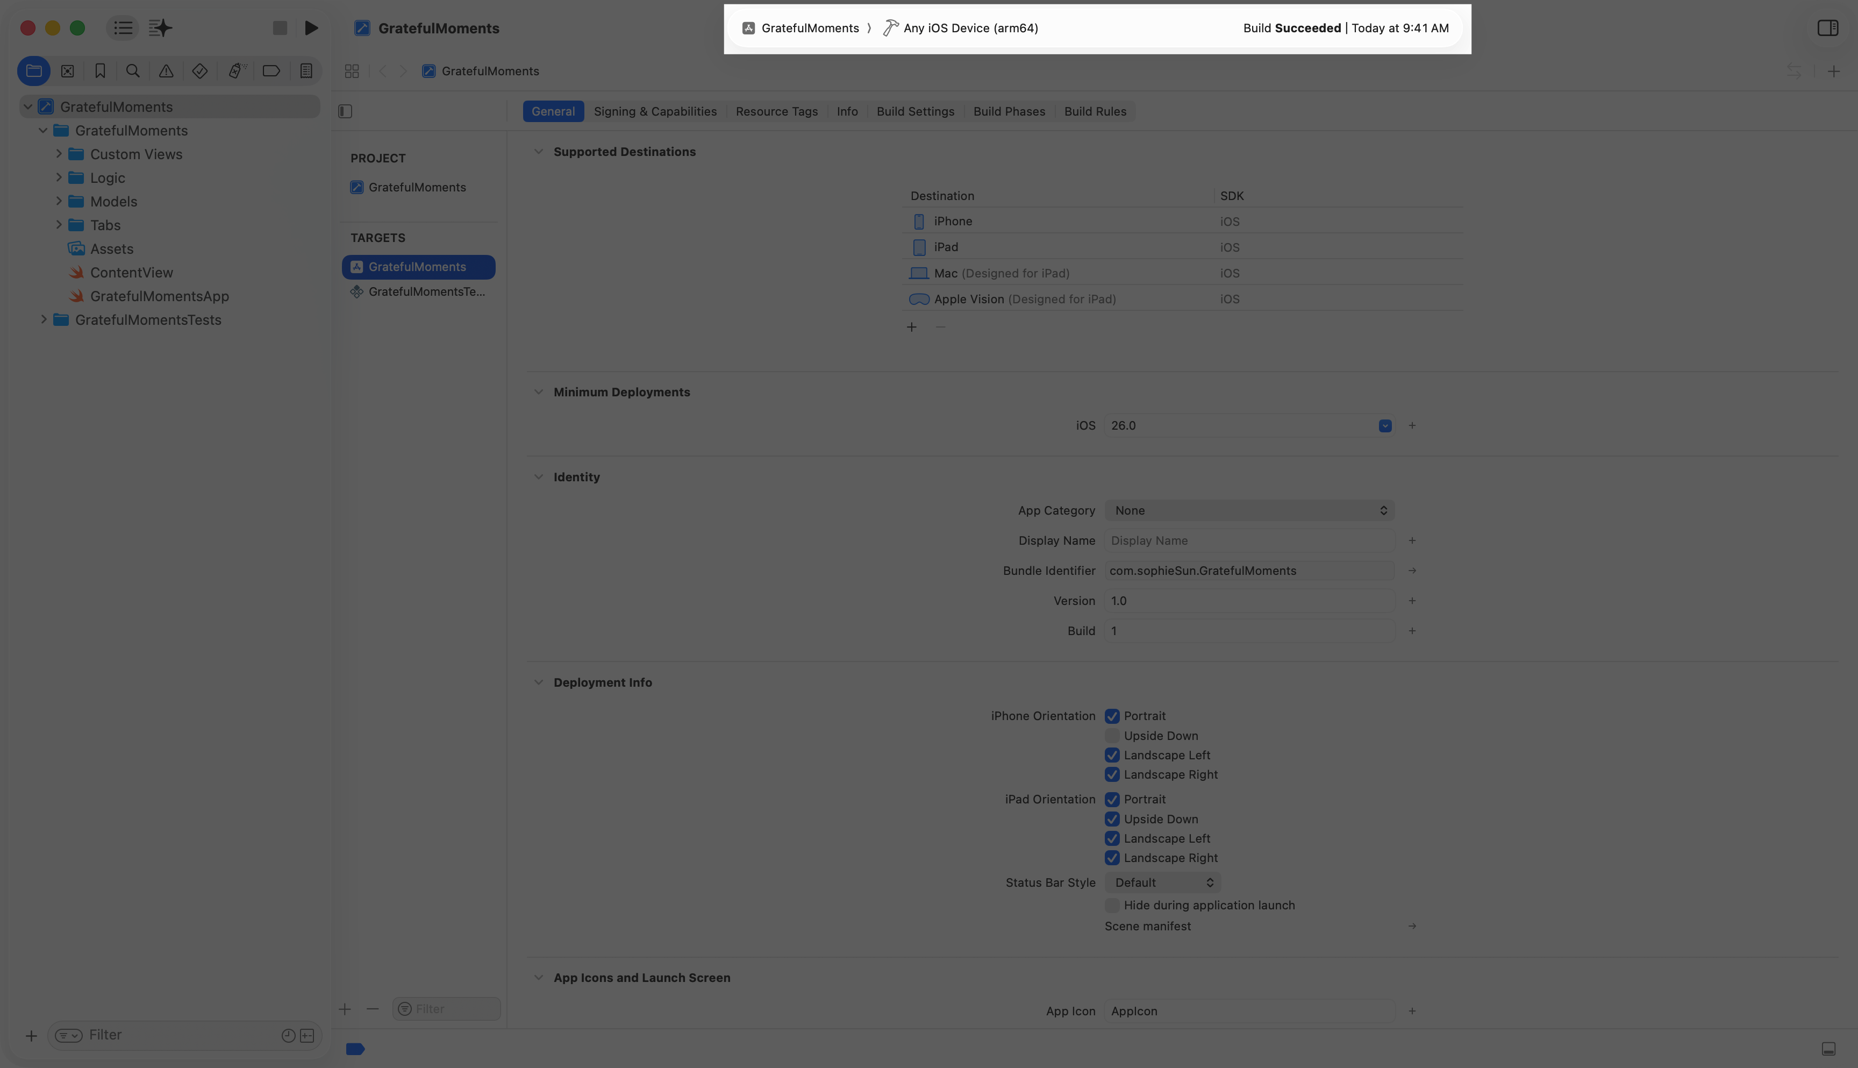Toggle the debug area at bottom right
Image resolution: width=1858 pixels, height=1068 pixels.
[1828, 1049]
